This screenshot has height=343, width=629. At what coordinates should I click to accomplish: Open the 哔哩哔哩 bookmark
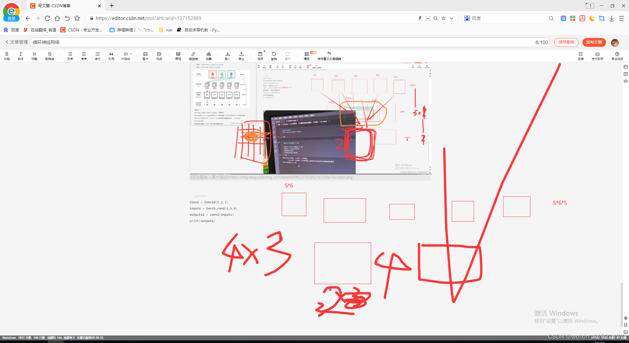pos(131,30)
